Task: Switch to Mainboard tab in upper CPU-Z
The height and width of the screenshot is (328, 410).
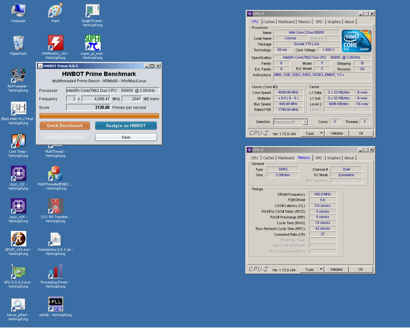Action: click(x=286, y=22)
